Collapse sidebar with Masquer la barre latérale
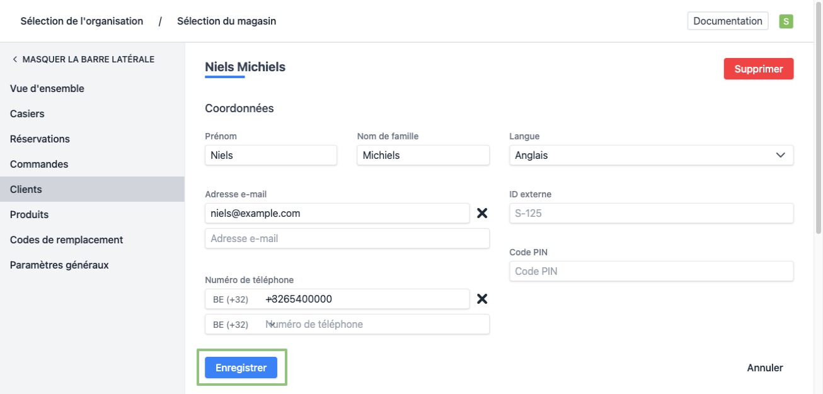The height and width of the screenshot is (394, 823). 83,59
